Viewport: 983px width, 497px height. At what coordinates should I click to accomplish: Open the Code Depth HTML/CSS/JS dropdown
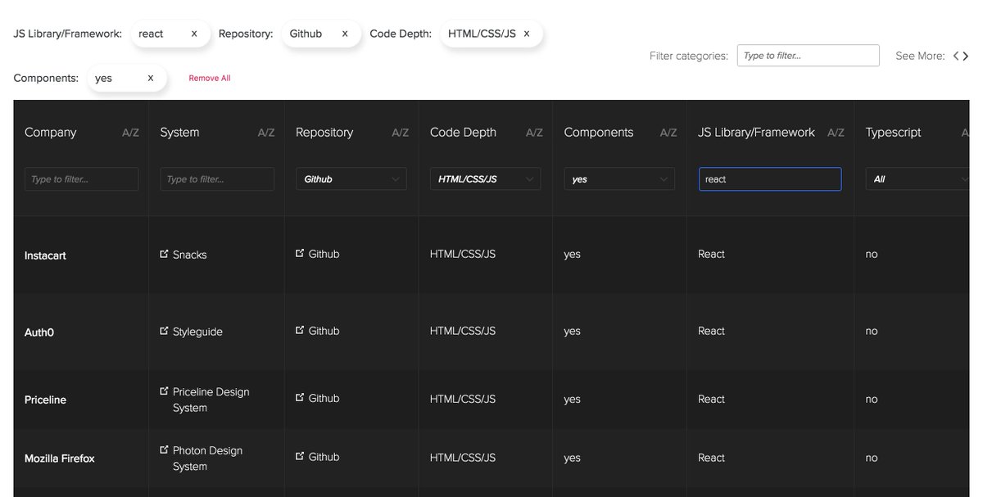coord(485,179)
